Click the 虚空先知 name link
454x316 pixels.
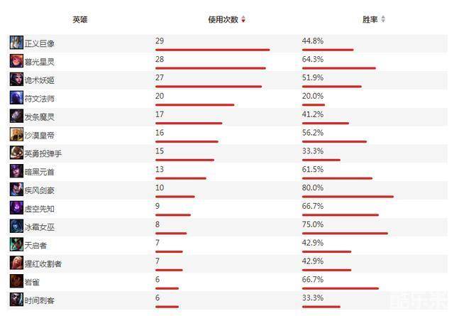[39, 209]
